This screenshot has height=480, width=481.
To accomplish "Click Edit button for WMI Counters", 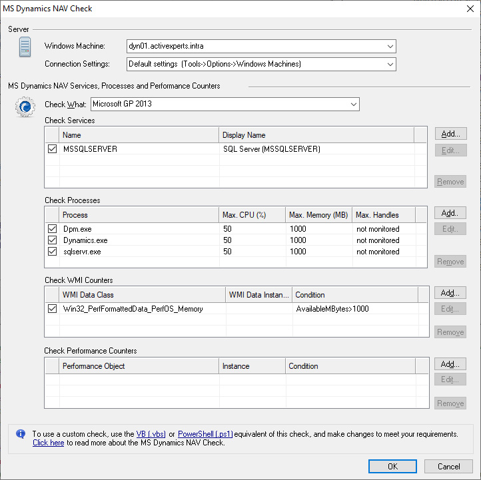I will pos(450,309).
